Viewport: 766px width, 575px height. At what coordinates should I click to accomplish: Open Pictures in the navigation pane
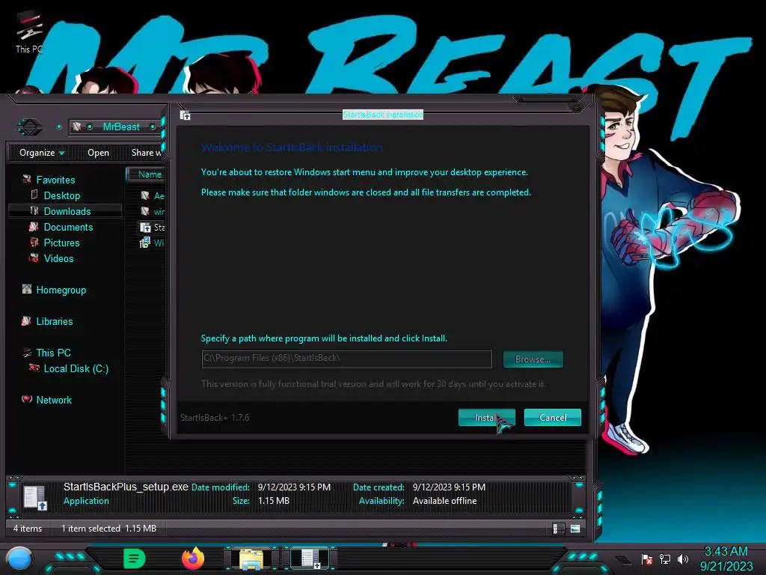click(61, 243)
